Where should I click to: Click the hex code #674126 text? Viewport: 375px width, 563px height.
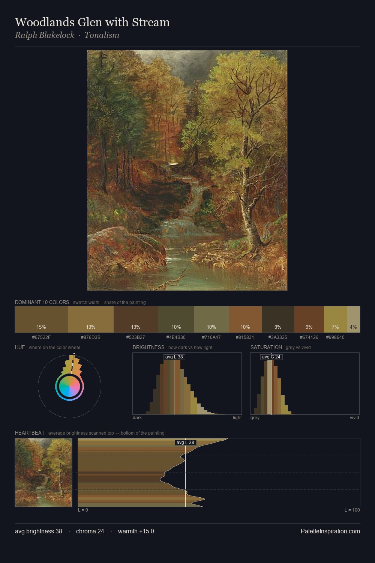[309, 337]
